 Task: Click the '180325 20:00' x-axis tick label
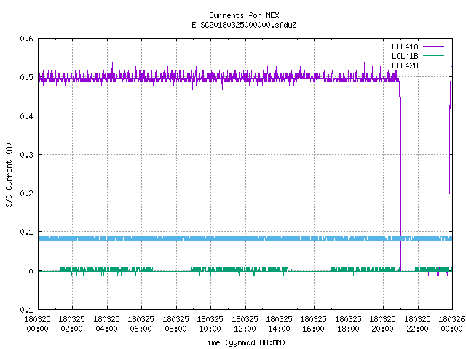pos(383,324)
